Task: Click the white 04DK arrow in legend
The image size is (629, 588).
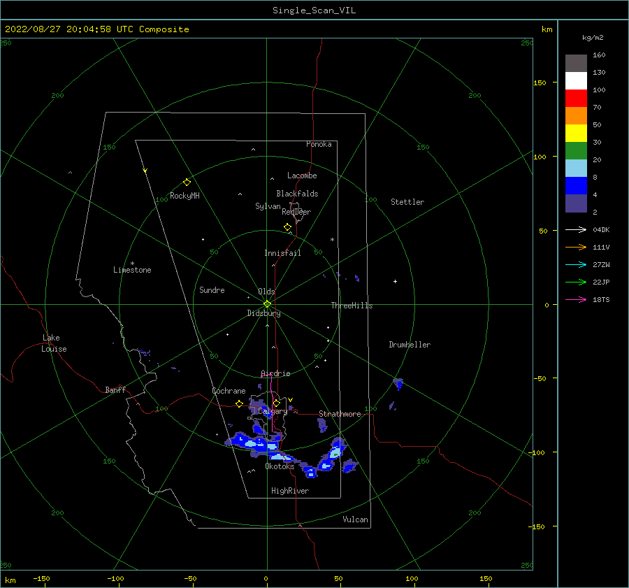Action: [576, 229]
